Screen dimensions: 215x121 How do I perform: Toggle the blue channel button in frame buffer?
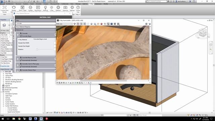click(x=85, y=24)
